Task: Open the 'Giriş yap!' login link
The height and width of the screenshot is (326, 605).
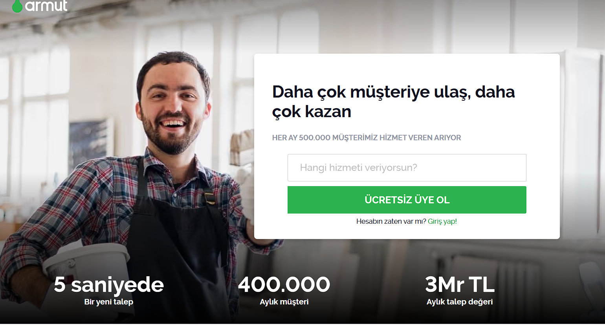Action: (x=442, y=221)
